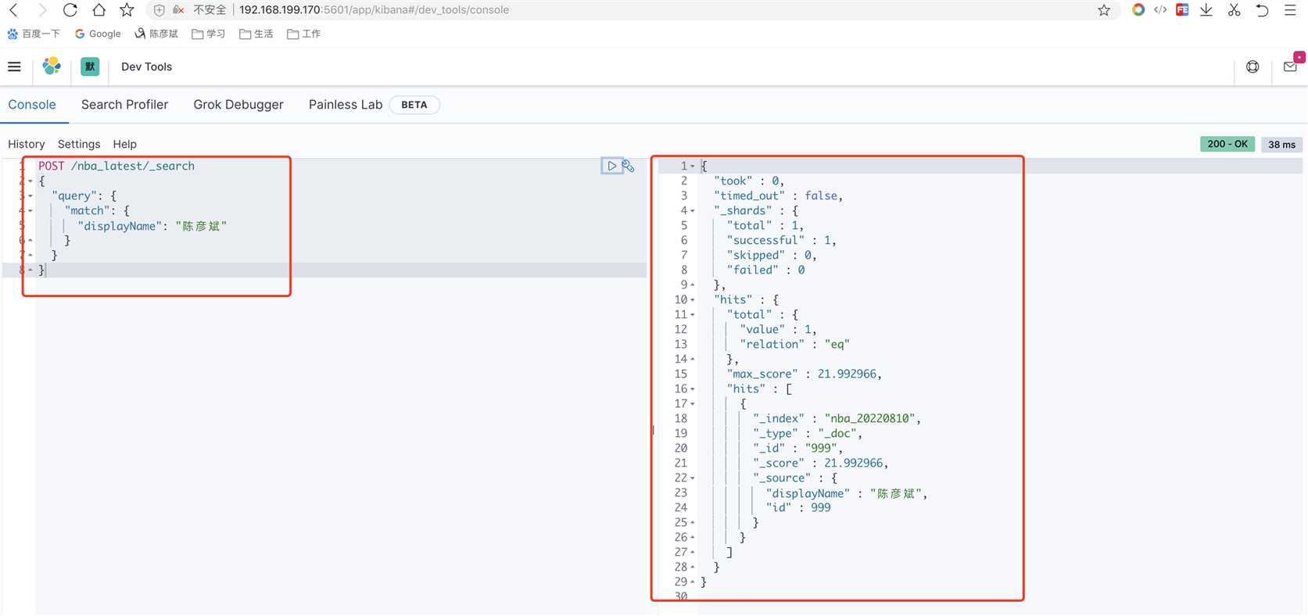Screen dimensions: 1308x616
Task: Open the 学习 bookmark folder
Action: coord(209,34)
